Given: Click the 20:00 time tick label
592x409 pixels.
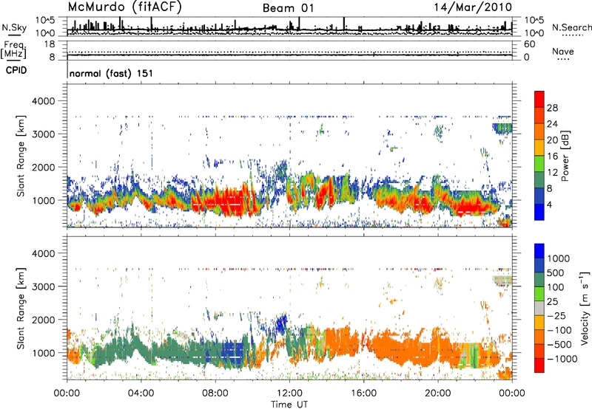Looking at the screenshot, I should point(437,393).
